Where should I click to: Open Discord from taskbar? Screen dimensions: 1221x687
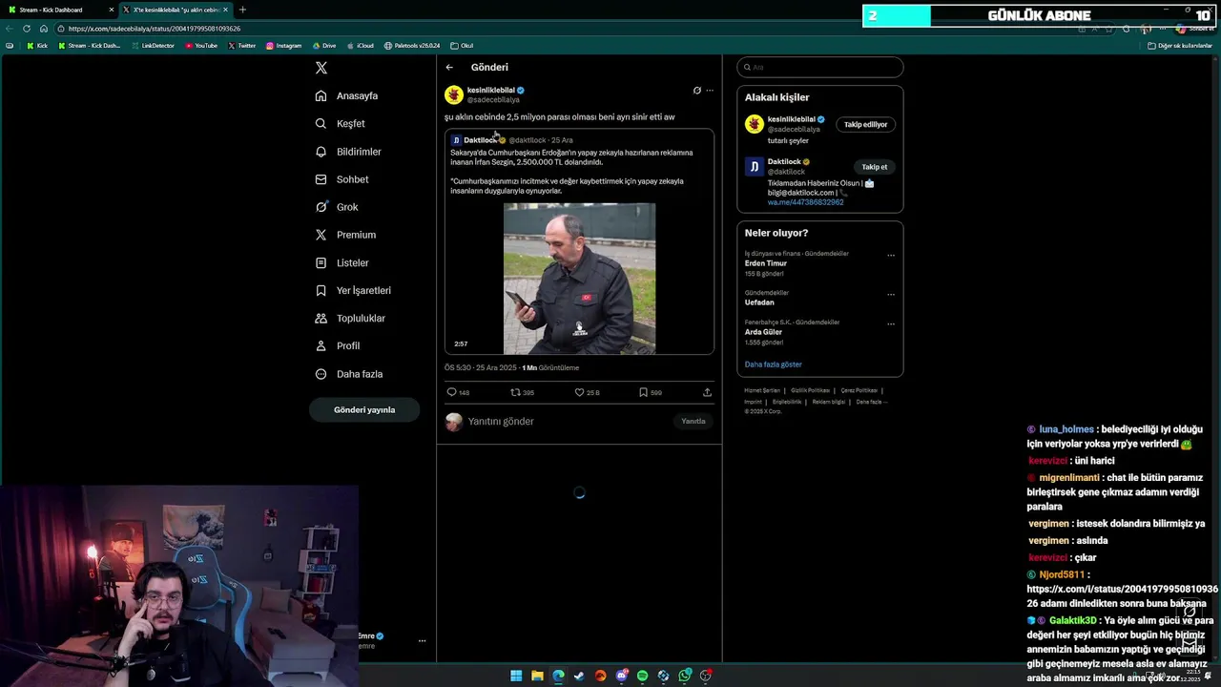click(621, 676)
